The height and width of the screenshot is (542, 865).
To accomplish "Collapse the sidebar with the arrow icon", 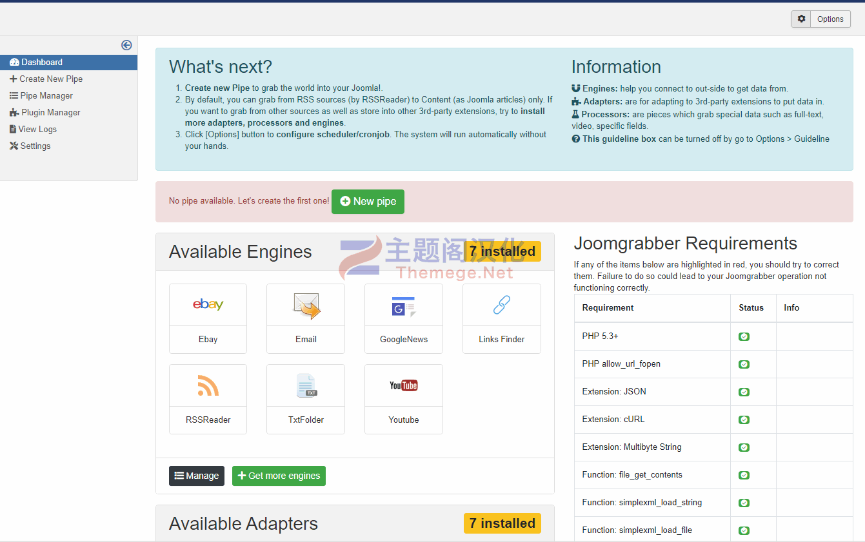I will [x=126, y=45].
